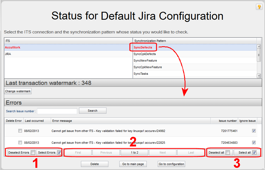Check Delete Error box for issue 7201775461
The height and width of the screenshot is (170, 265).
(20, 131)
